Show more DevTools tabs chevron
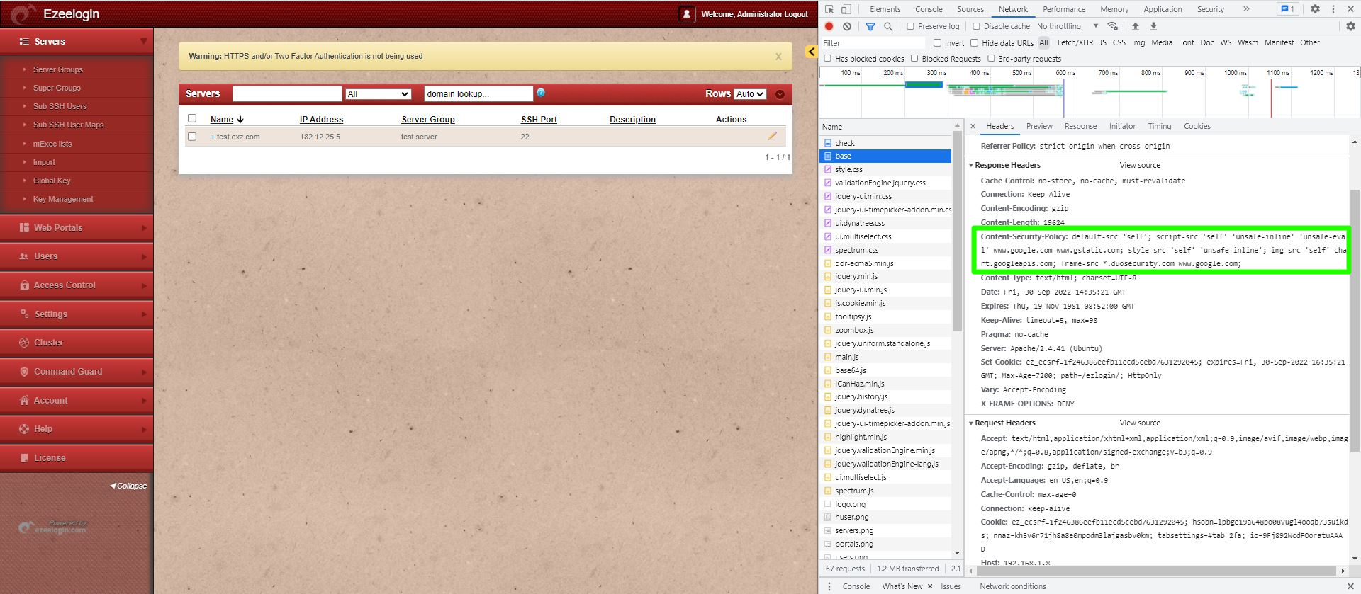Screen dimensions: 1361x594 [x=1246, y=9]
